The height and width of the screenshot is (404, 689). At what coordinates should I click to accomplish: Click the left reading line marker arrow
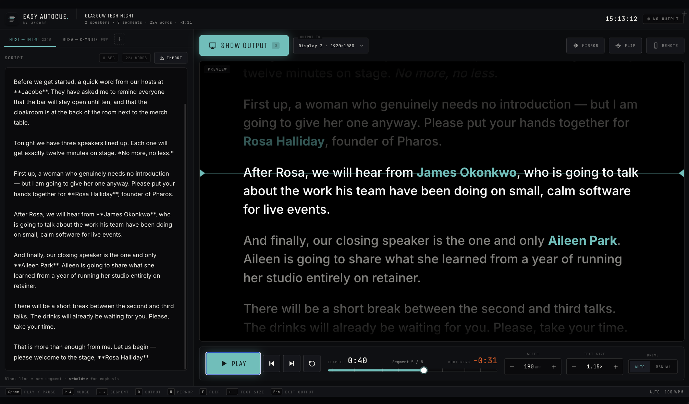202,173
